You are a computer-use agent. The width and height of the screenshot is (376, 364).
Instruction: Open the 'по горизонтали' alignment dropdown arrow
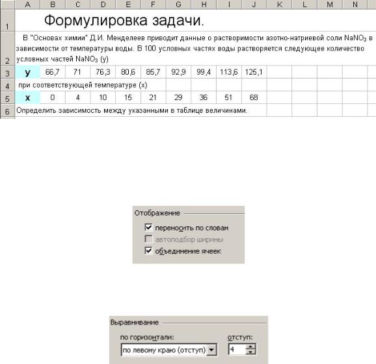[x=211, y=350]
